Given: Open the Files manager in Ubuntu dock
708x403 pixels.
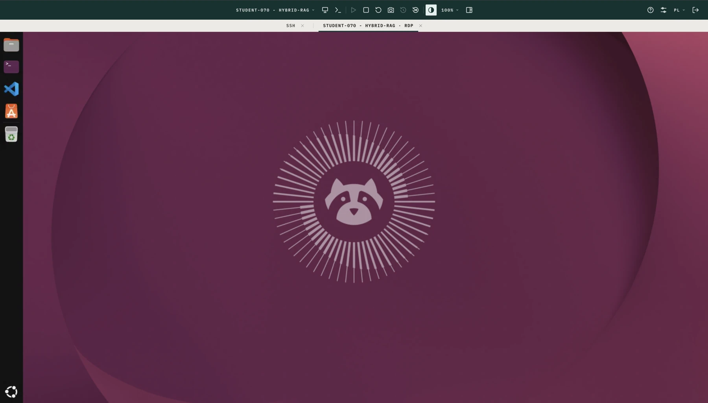Looking at the screenshot, I should coord(11,45).
